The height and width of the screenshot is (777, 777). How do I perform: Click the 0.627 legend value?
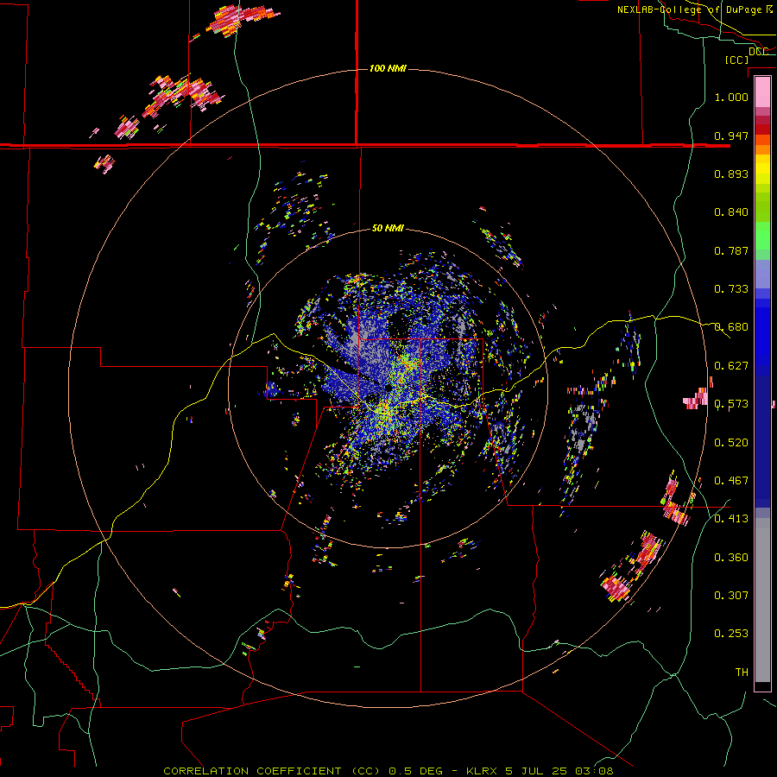[x=731, y=366]
